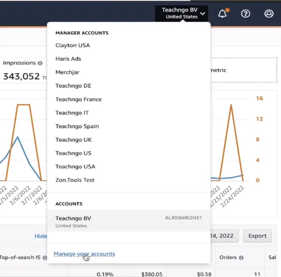Open the notifications bell icon

coord(222,14)
